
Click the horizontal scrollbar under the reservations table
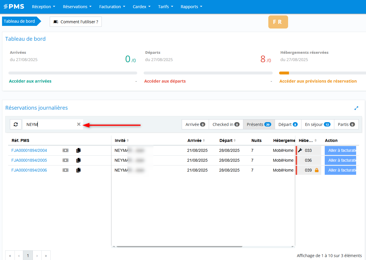coord(179,247)
